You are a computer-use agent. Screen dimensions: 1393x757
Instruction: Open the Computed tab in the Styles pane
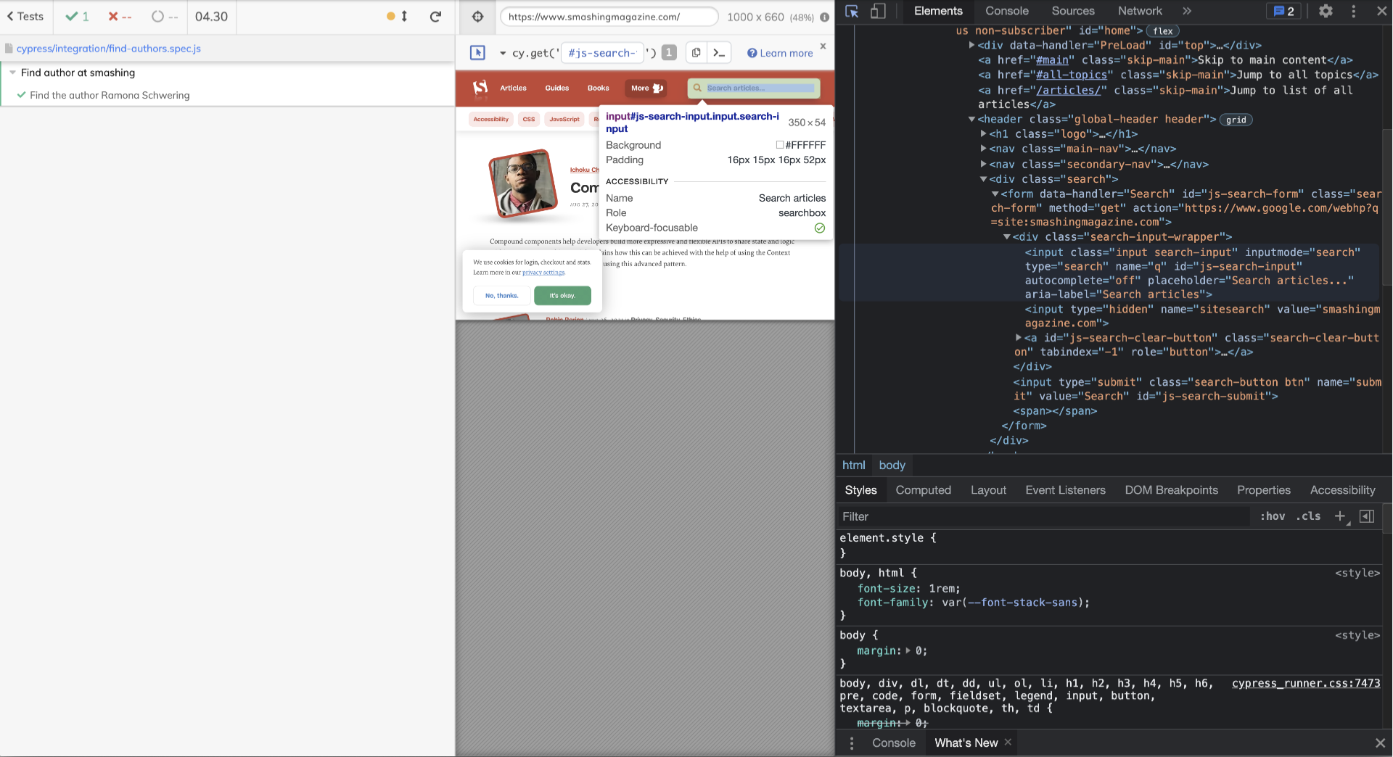(x=923, y=490)
